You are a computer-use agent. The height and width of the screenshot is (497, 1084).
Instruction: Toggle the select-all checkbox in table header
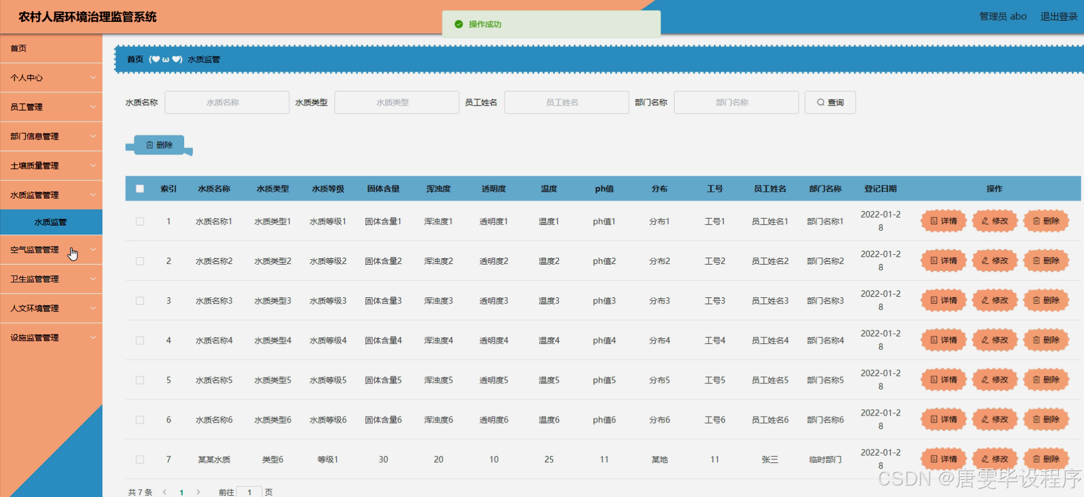coord(139,188)
